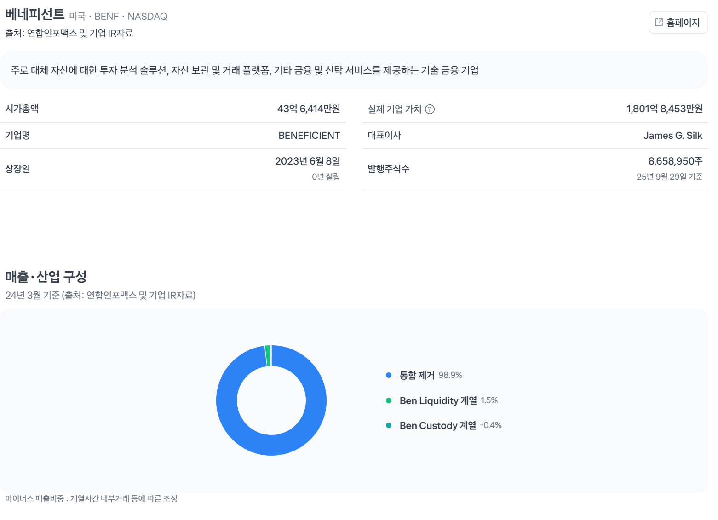
Task: Click the 통합 제거 legend label
Action: 417,375
